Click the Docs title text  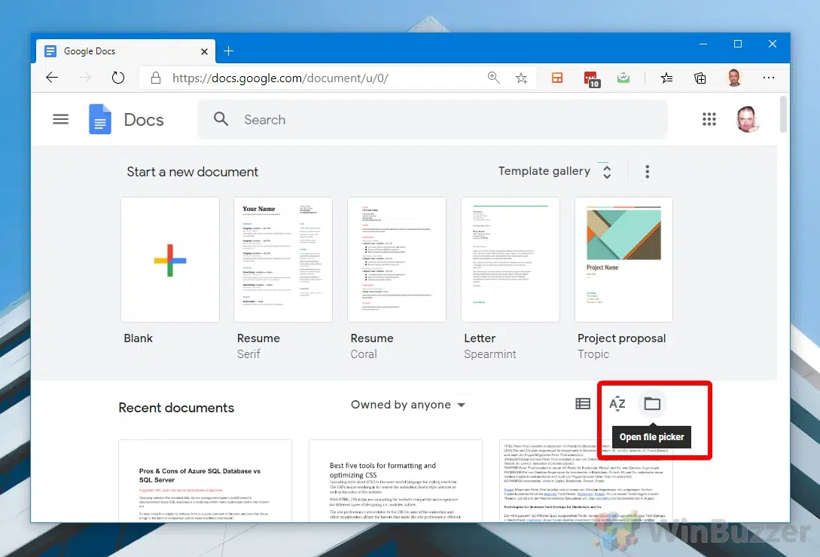[144, 120]
